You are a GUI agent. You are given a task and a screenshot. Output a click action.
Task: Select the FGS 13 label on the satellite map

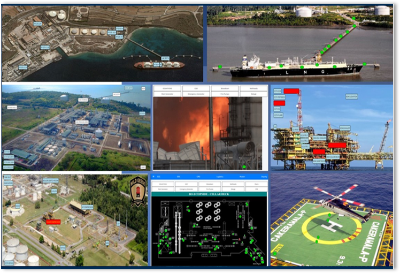pyautogui.click(x=23, y=67)
